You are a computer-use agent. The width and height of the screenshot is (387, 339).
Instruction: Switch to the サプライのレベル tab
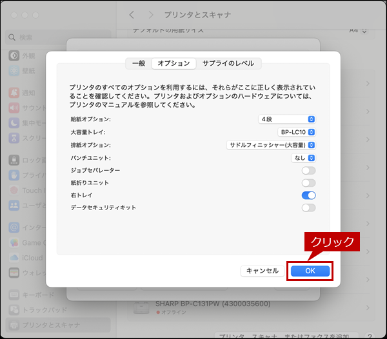pos(228,63)
